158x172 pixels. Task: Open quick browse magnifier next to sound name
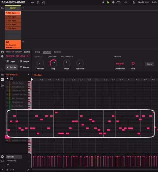pyautogui.click(x=28, y=56)
